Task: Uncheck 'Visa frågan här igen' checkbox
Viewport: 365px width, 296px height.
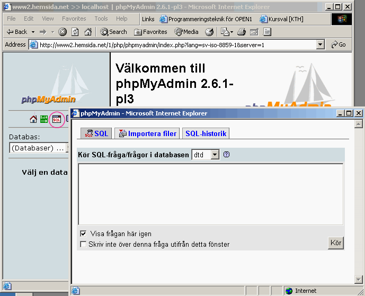Action: tap(83, 234)
